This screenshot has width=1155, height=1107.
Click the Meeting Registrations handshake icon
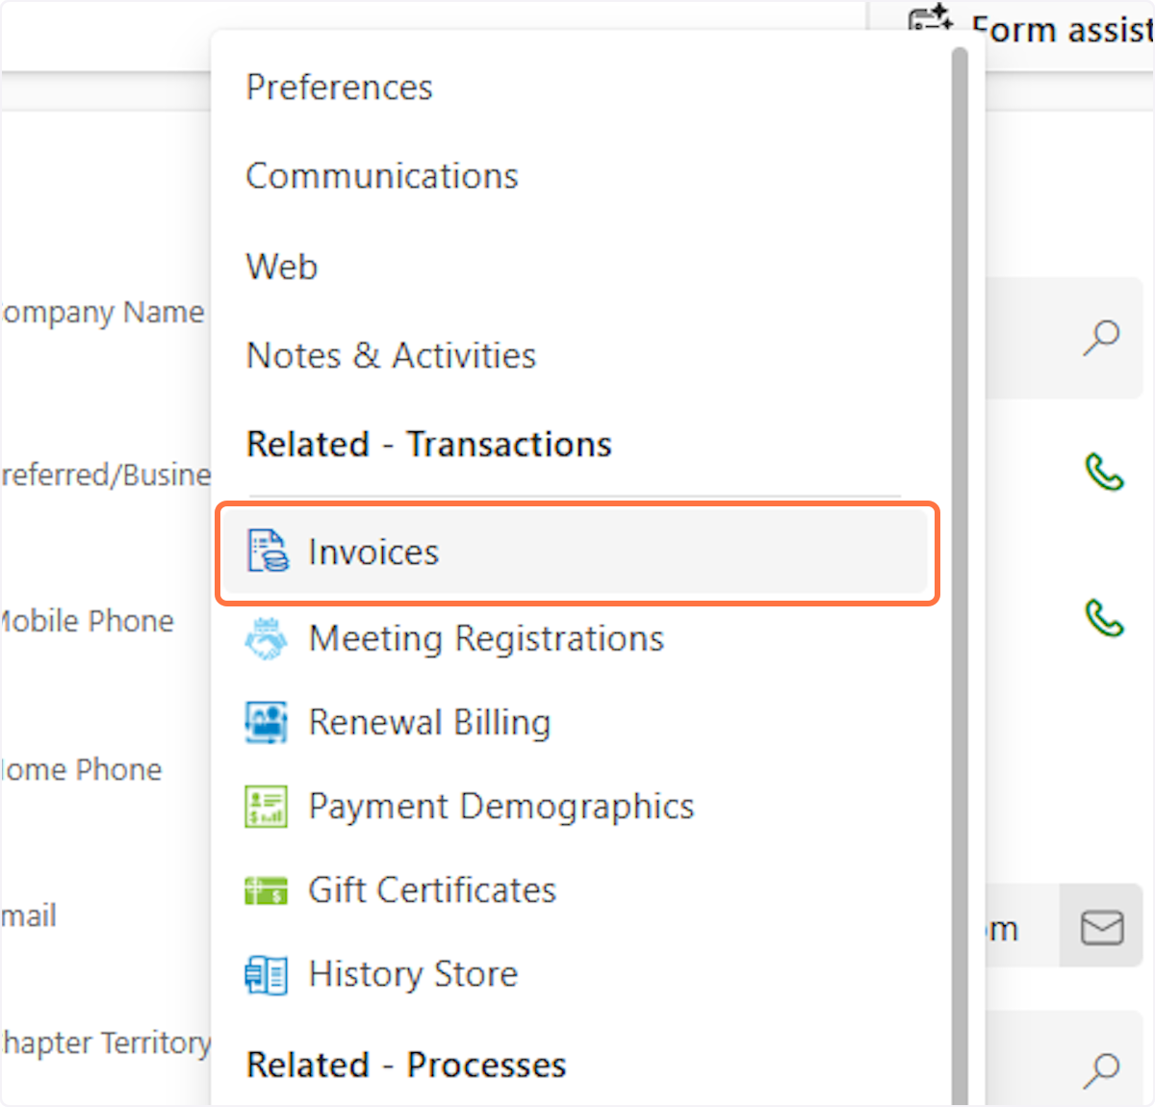tap(266, 638)
